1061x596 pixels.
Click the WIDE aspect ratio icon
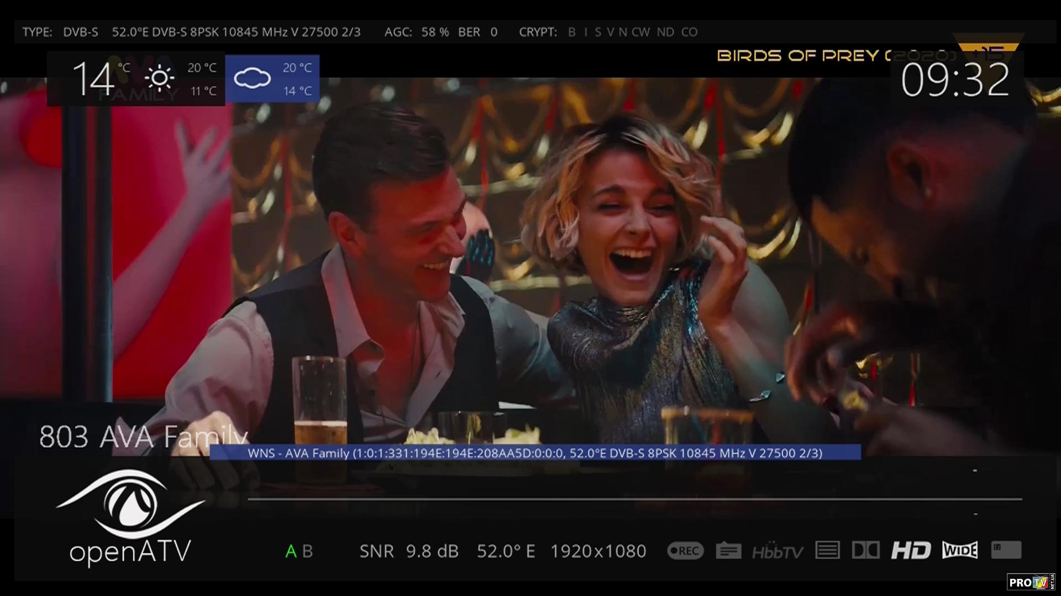tap(960, 550)
